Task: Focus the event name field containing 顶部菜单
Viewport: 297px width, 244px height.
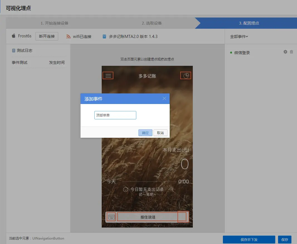Action: [115, 115]
